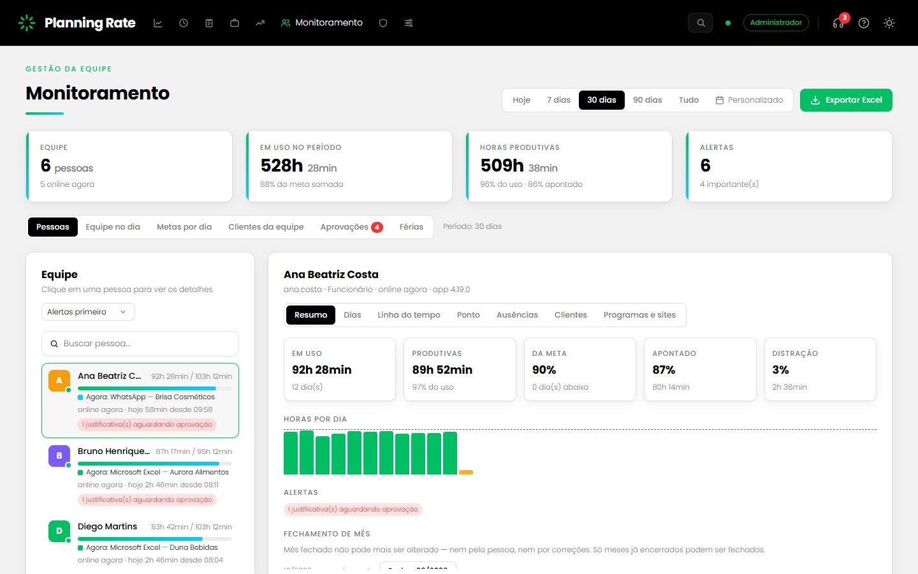
Task: Click the Exportar Excel button
Action: click(846, 100)
